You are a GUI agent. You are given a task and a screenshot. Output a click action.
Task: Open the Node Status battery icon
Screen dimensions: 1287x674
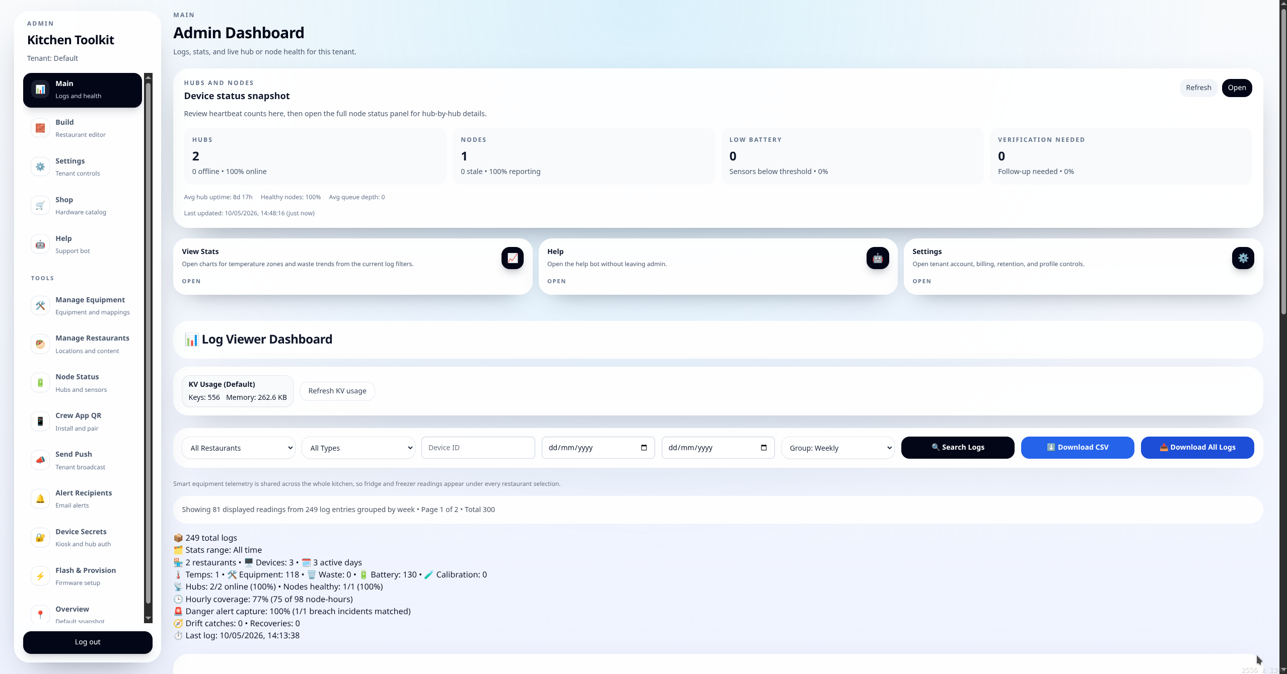click(x=40, y=383)
